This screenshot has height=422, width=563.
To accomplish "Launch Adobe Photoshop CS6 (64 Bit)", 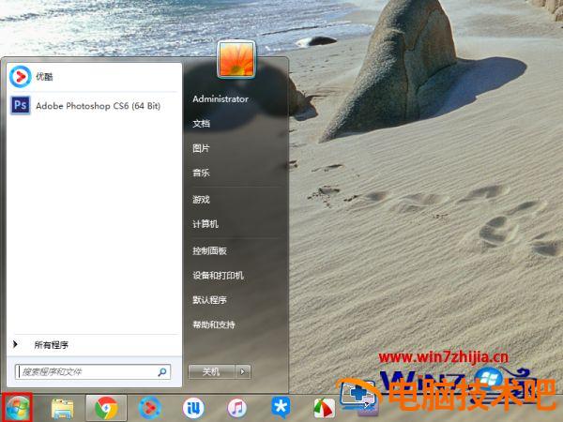I will tap(94, 106).
